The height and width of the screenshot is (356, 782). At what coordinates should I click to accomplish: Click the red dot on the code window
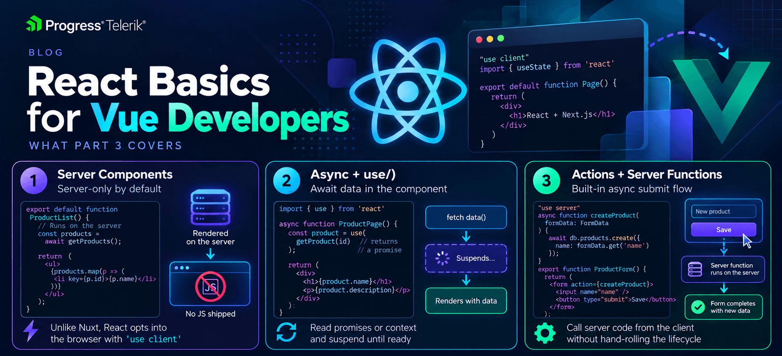pos(479,40)
